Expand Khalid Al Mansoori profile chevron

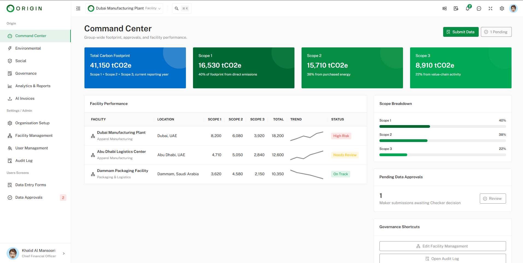point(64,253)
